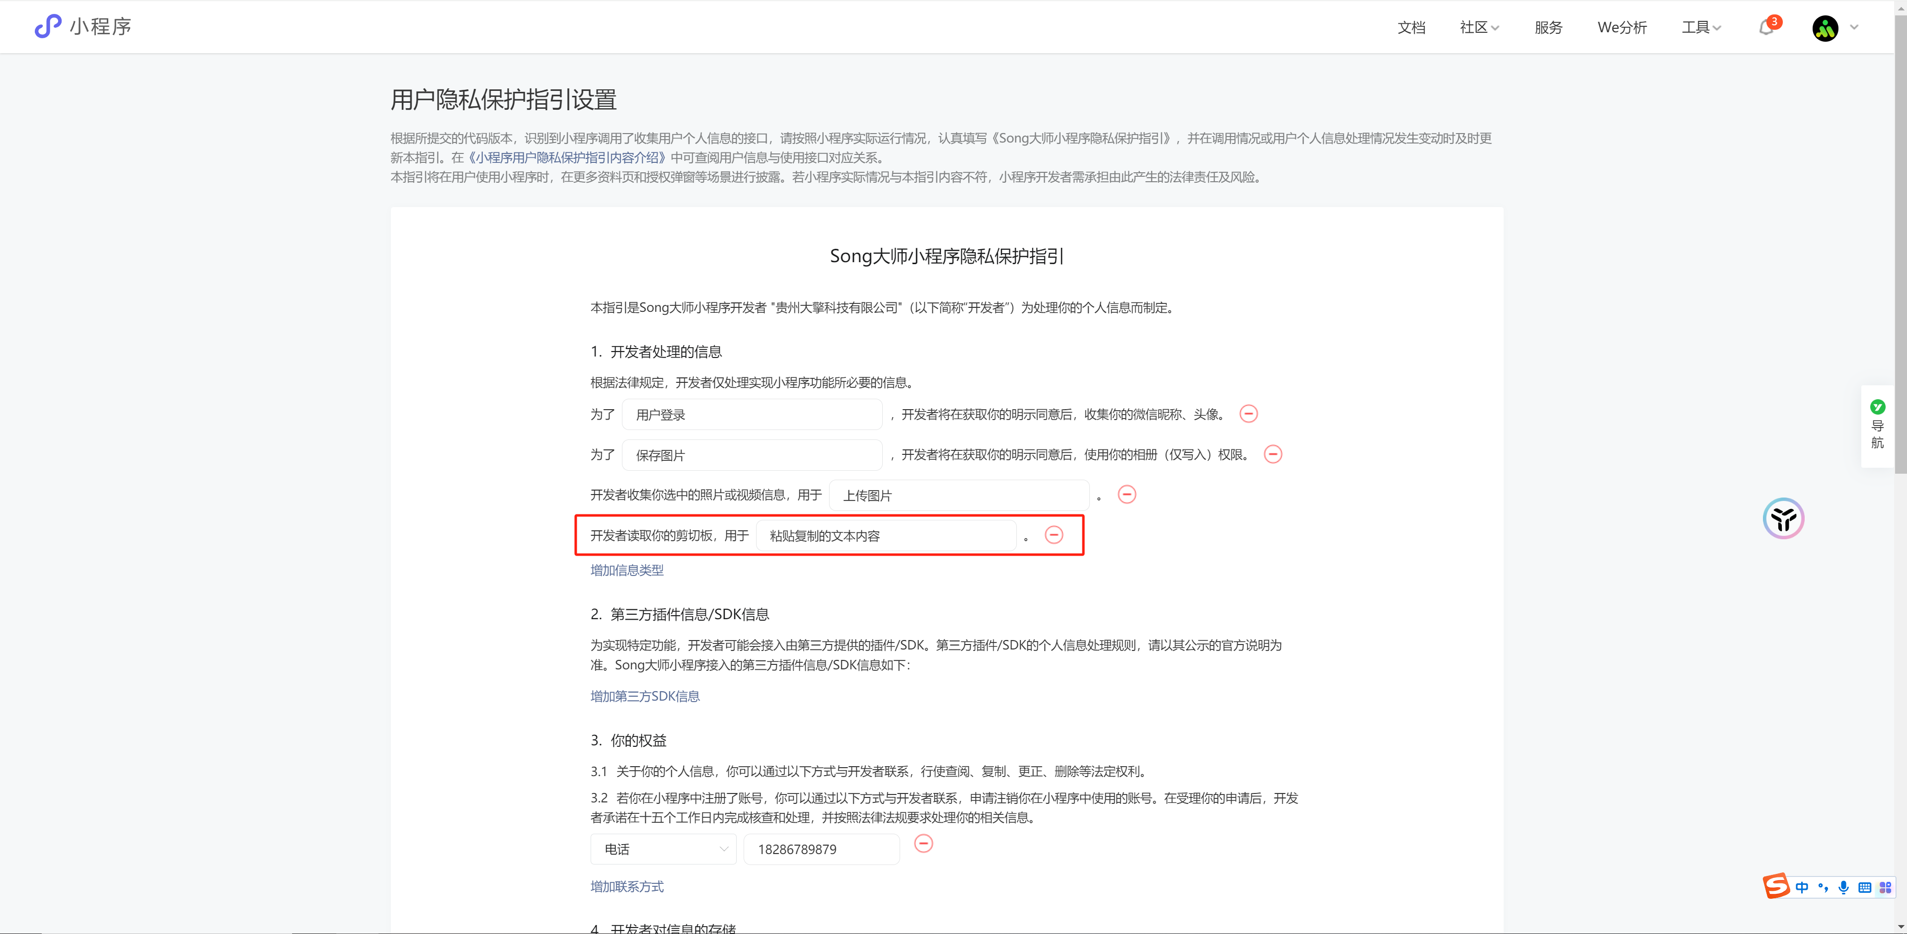Screen dimensions: 1907x934
Task: Open the Sogou soft keyboard icon
Action: 1864,887
